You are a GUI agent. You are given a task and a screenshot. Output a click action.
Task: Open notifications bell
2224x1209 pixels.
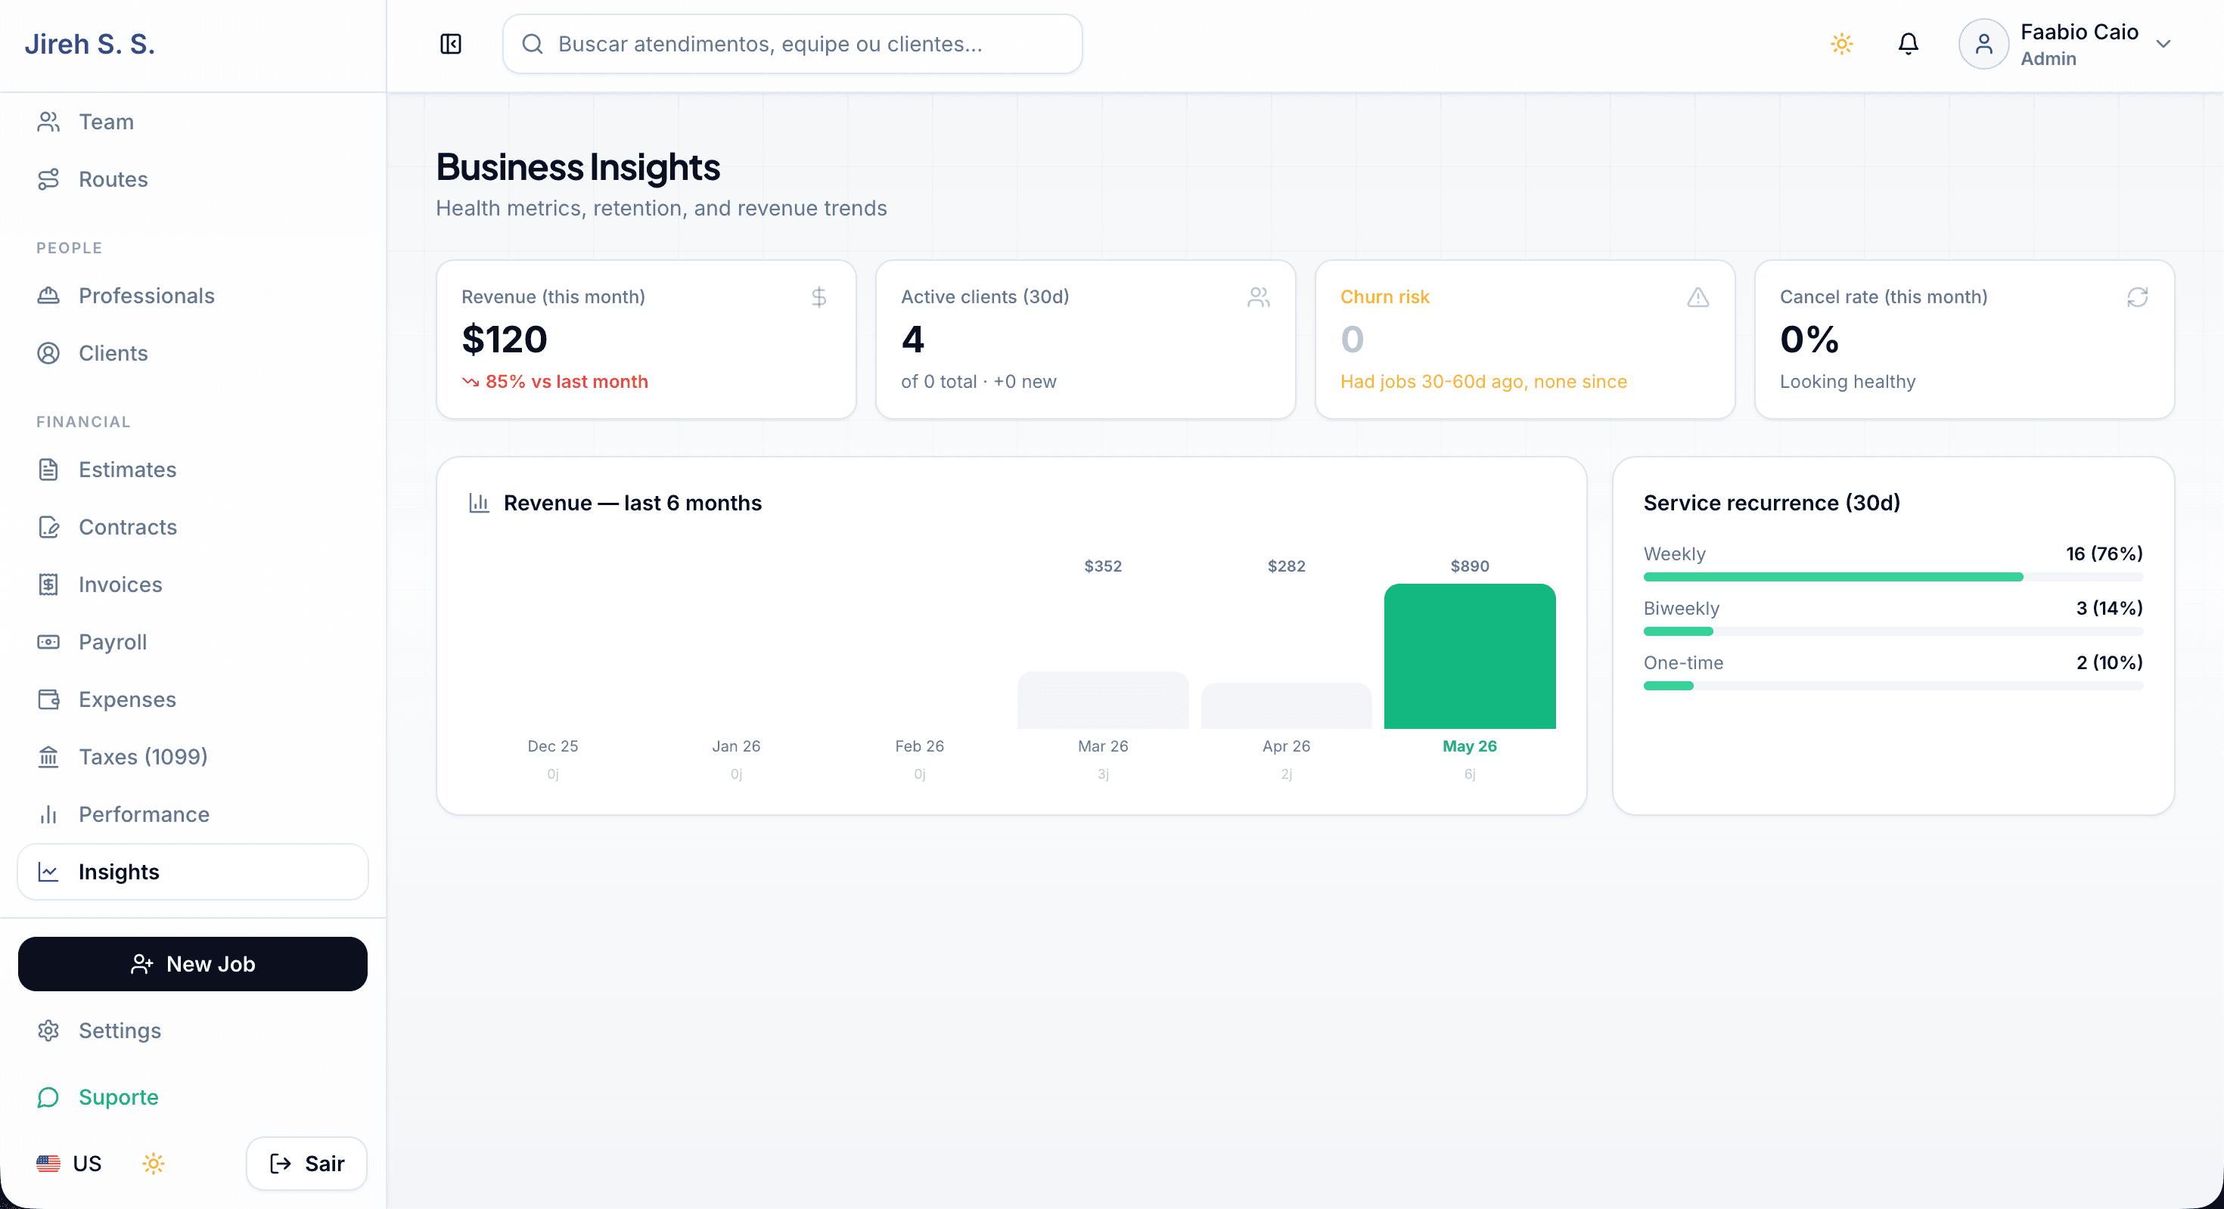1908,44
